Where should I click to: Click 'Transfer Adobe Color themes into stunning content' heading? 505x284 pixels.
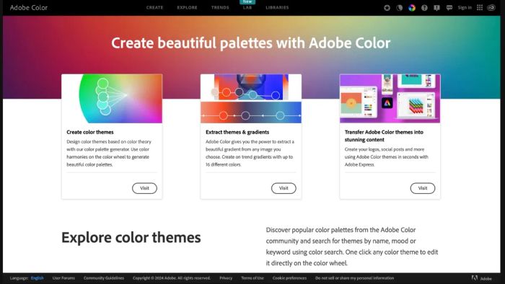click(384, 136)
